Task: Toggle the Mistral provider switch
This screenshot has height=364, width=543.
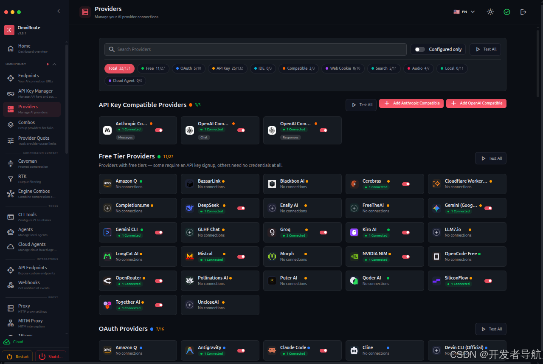Action: tap(241, 257)
